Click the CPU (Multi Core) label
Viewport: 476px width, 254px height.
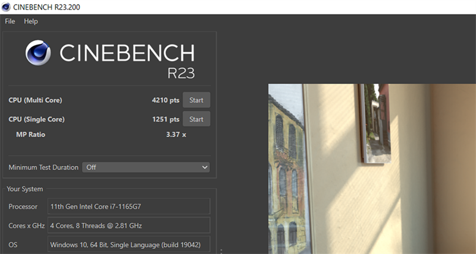click(35, 100)
